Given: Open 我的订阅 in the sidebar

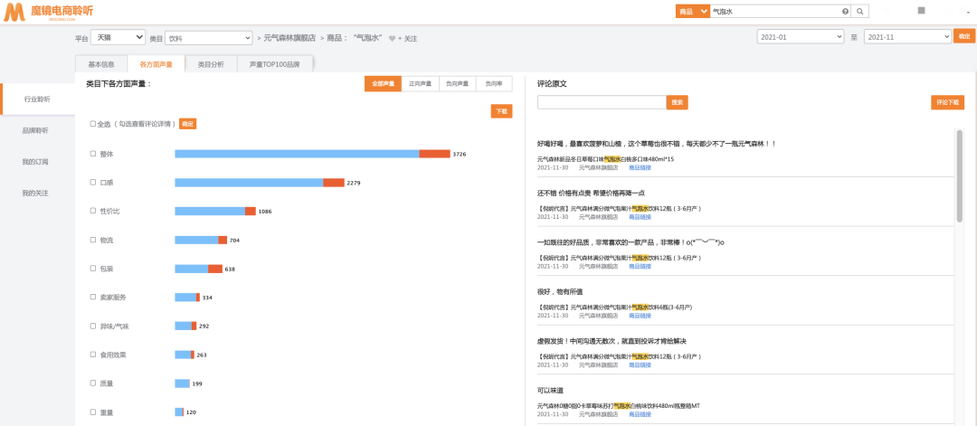Looking at the screenshot, I should pyautogui.click(x=35, y=161).
